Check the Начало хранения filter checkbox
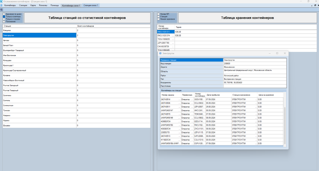Viewport: 319px width, 171px height. pos(159,19)
